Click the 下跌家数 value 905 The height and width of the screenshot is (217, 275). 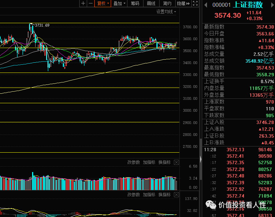tap(270, 115)
